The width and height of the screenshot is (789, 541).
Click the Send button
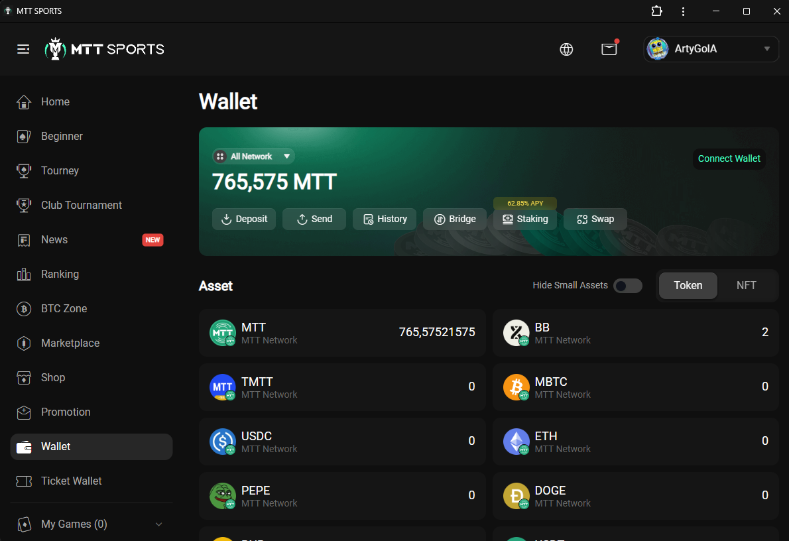pos(314,219)
